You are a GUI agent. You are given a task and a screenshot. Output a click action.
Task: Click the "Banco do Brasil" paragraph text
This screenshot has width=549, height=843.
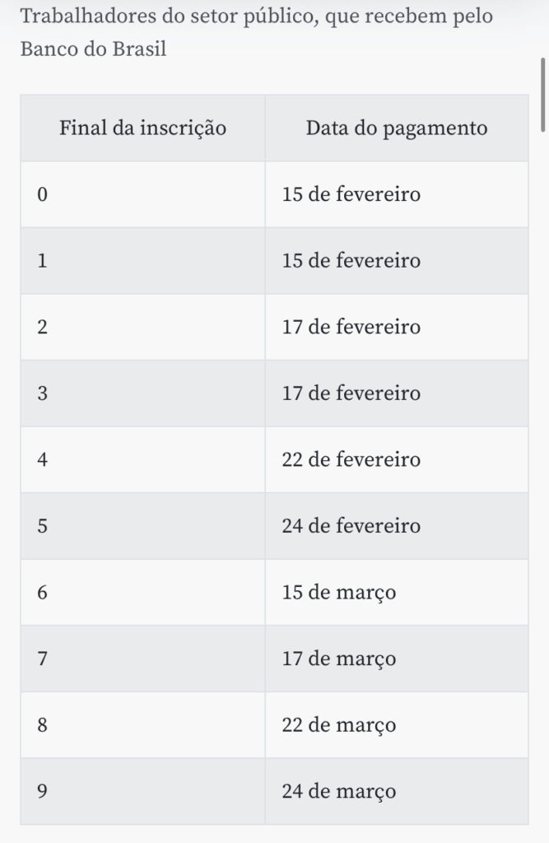[93, 49]
